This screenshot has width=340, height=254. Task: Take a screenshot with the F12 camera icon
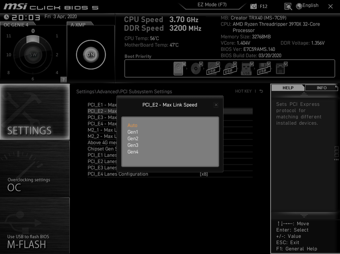tap(253, 6)
